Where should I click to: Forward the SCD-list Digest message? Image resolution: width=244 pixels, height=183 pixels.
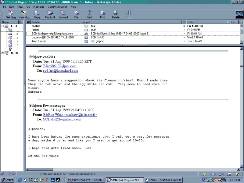click(x=63, y=14)
